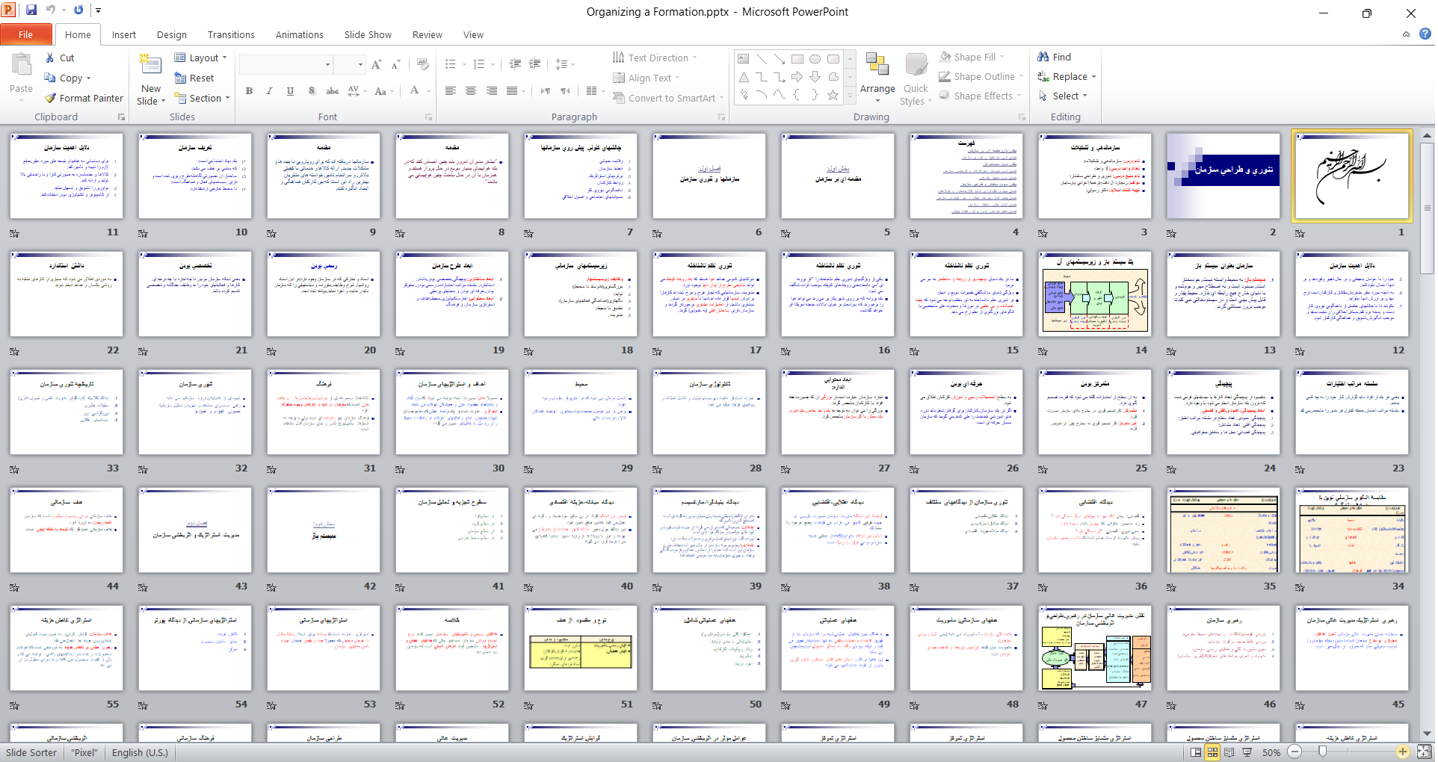The image size is (1438, 762).
Task: Toggle Slide Sorter view in status bar
Action: tap(1212, 752)
